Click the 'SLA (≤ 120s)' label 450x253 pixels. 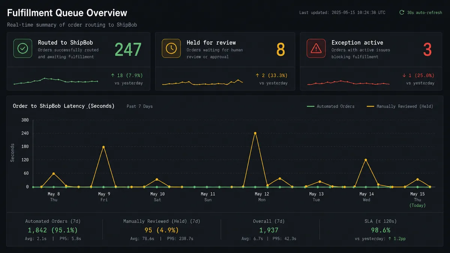point(380,221)
